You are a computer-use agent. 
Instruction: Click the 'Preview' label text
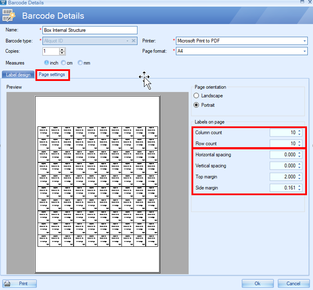coord(14,87)
